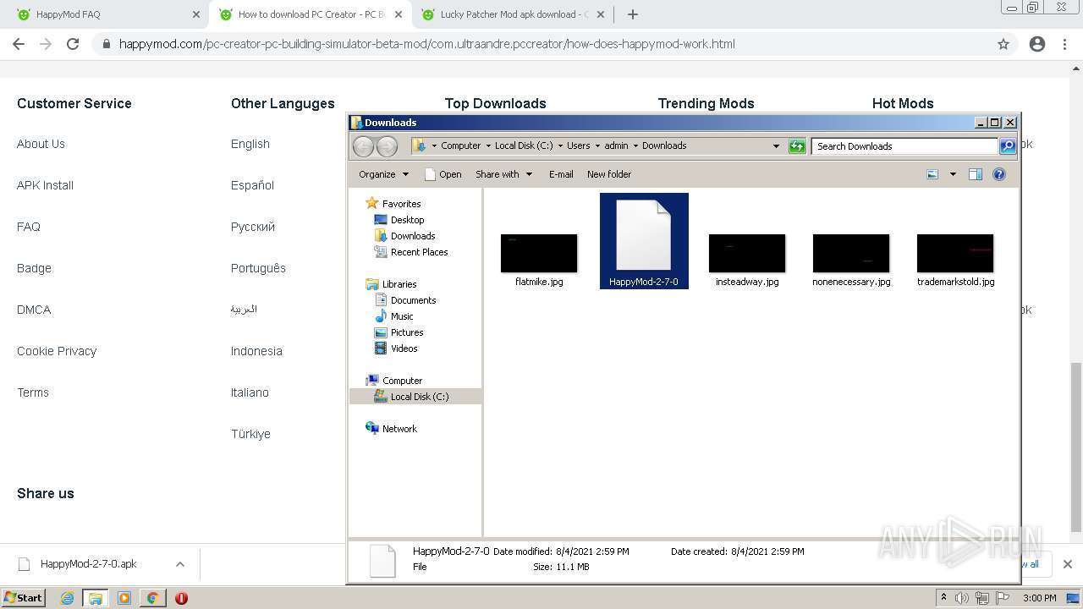The width and height of the screenshot is (1083, 609).
Task: Select Network in navigation pane
Action: tap(399, 429)
